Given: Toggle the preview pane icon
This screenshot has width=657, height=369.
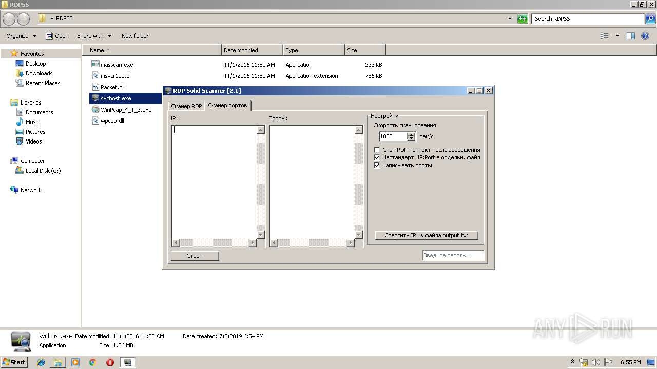Looking at the screenshot, I should tap(631, 36).
